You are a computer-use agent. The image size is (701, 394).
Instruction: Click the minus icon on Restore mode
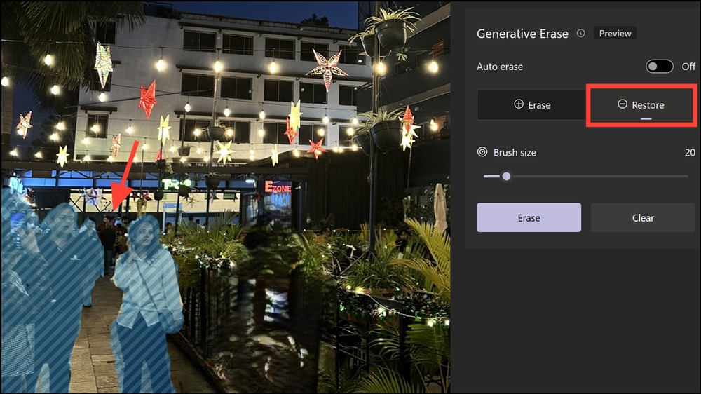coord(622,104)
